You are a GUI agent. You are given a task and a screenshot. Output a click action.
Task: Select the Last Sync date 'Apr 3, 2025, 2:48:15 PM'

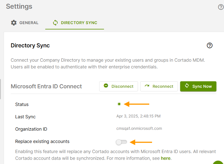(139, 116)
